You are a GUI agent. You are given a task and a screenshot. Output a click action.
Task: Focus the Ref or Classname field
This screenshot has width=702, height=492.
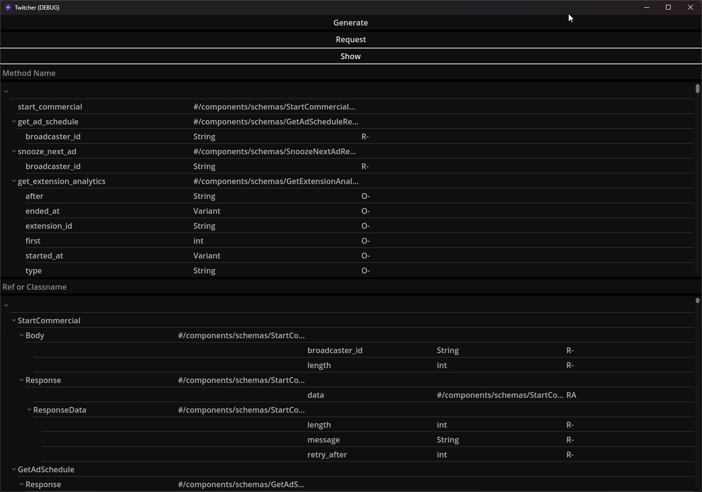pos(350,287)
